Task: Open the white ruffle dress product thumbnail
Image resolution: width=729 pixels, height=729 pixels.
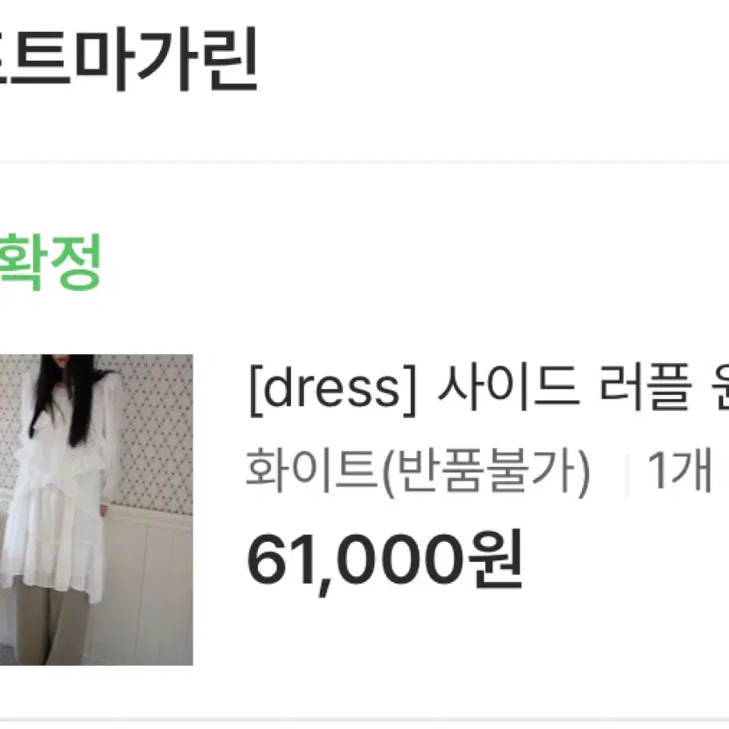Action: click(x=96, y=509)
